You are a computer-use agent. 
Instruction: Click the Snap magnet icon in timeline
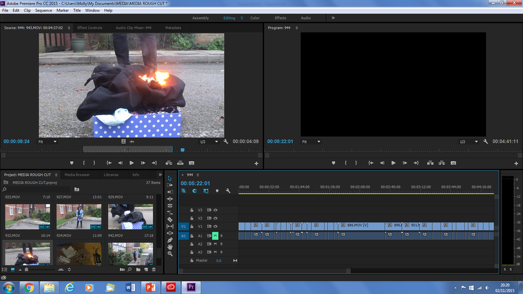pos(194,191)
